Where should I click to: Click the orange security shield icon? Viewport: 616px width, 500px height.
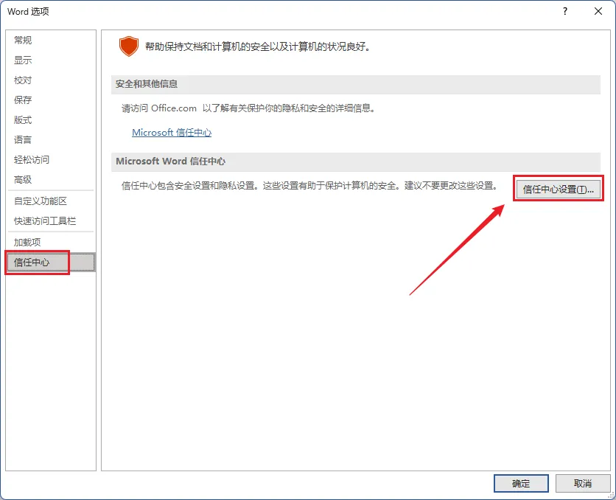pos(129,46)
